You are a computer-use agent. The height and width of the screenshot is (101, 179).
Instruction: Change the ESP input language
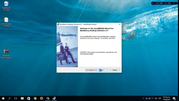[160, 98]
